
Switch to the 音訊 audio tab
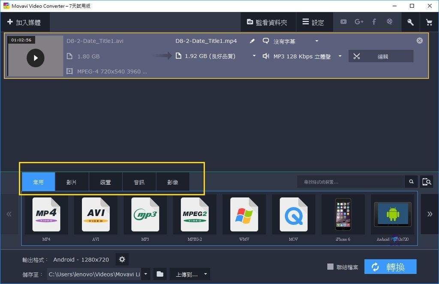pyautogui.click(x=139, y=182)
